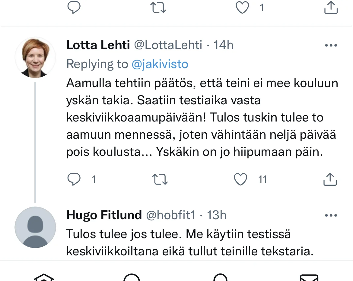Go to the Home tab

[x=44, y=278]
